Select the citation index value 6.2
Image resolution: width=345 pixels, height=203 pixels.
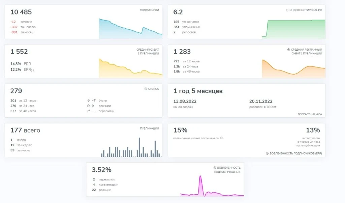(178, 12)
